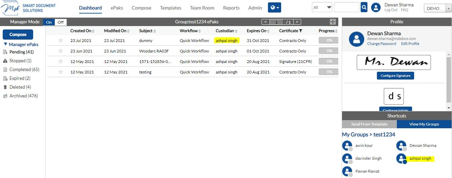452x178 pixels.
Task: Open the DEMO account dropdown
Action: 438,8
